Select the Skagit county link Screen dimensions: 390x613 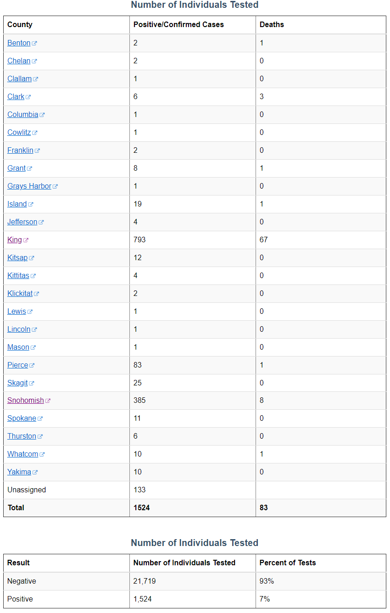tap(17, 383)
